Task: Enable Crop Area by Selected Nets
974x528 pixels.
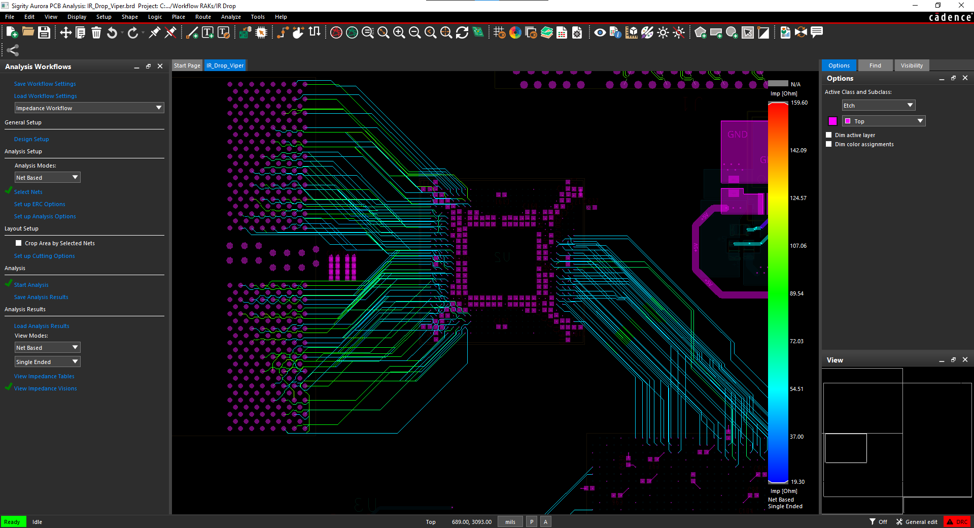Action: pos(19,243)
